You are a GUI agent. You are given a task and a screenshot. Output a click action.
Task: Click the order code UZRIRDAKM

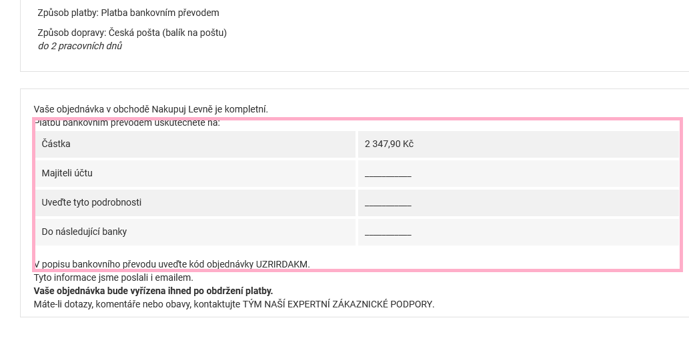[x=282, y=264]
